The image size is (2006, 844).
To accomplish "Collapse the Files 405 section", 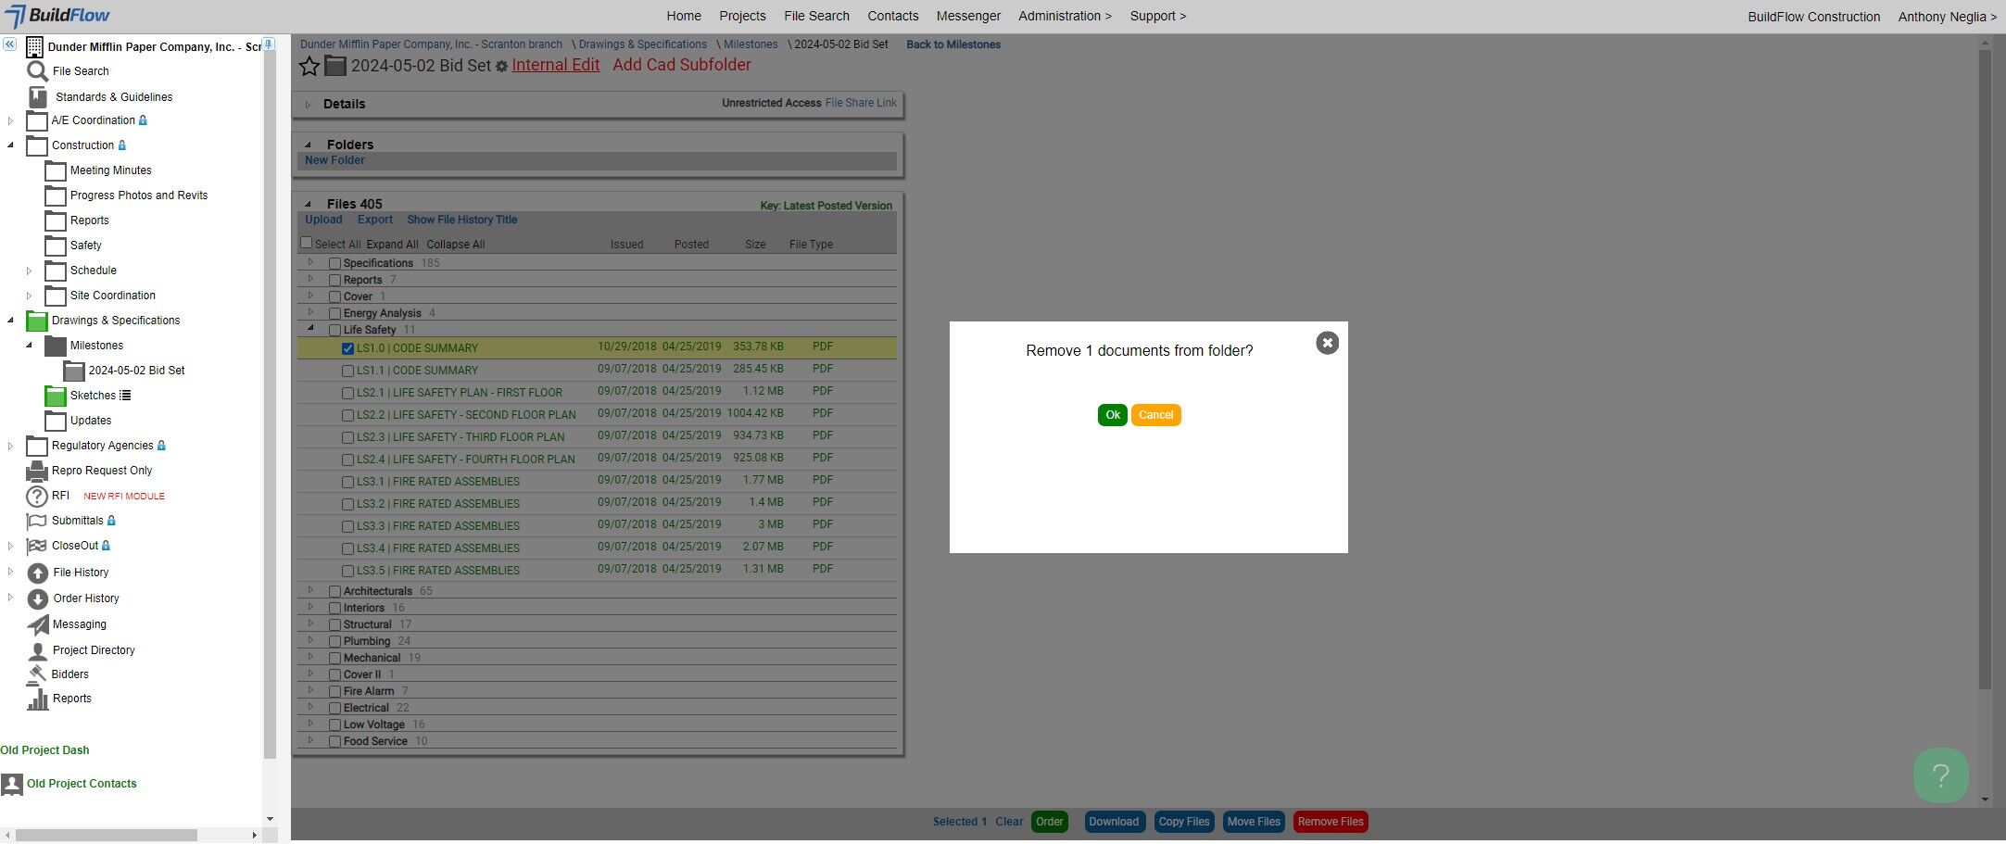I will click(x=309, y=204).
